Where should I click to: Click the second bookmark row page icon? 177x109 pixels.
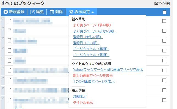(9, 31)
